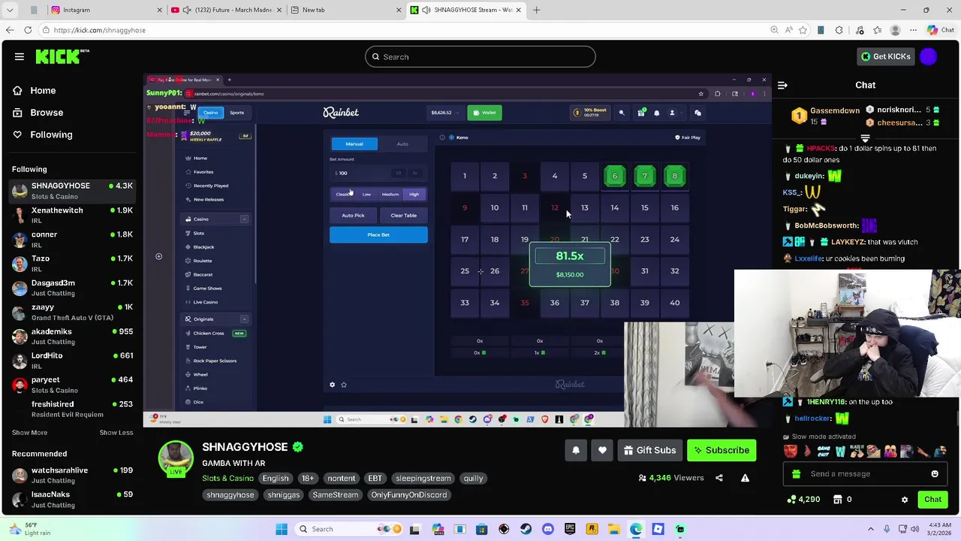This screenshot has width=961, height=541.
Task: Switch to the New tab tab
Action: click(x=345, y=10)
